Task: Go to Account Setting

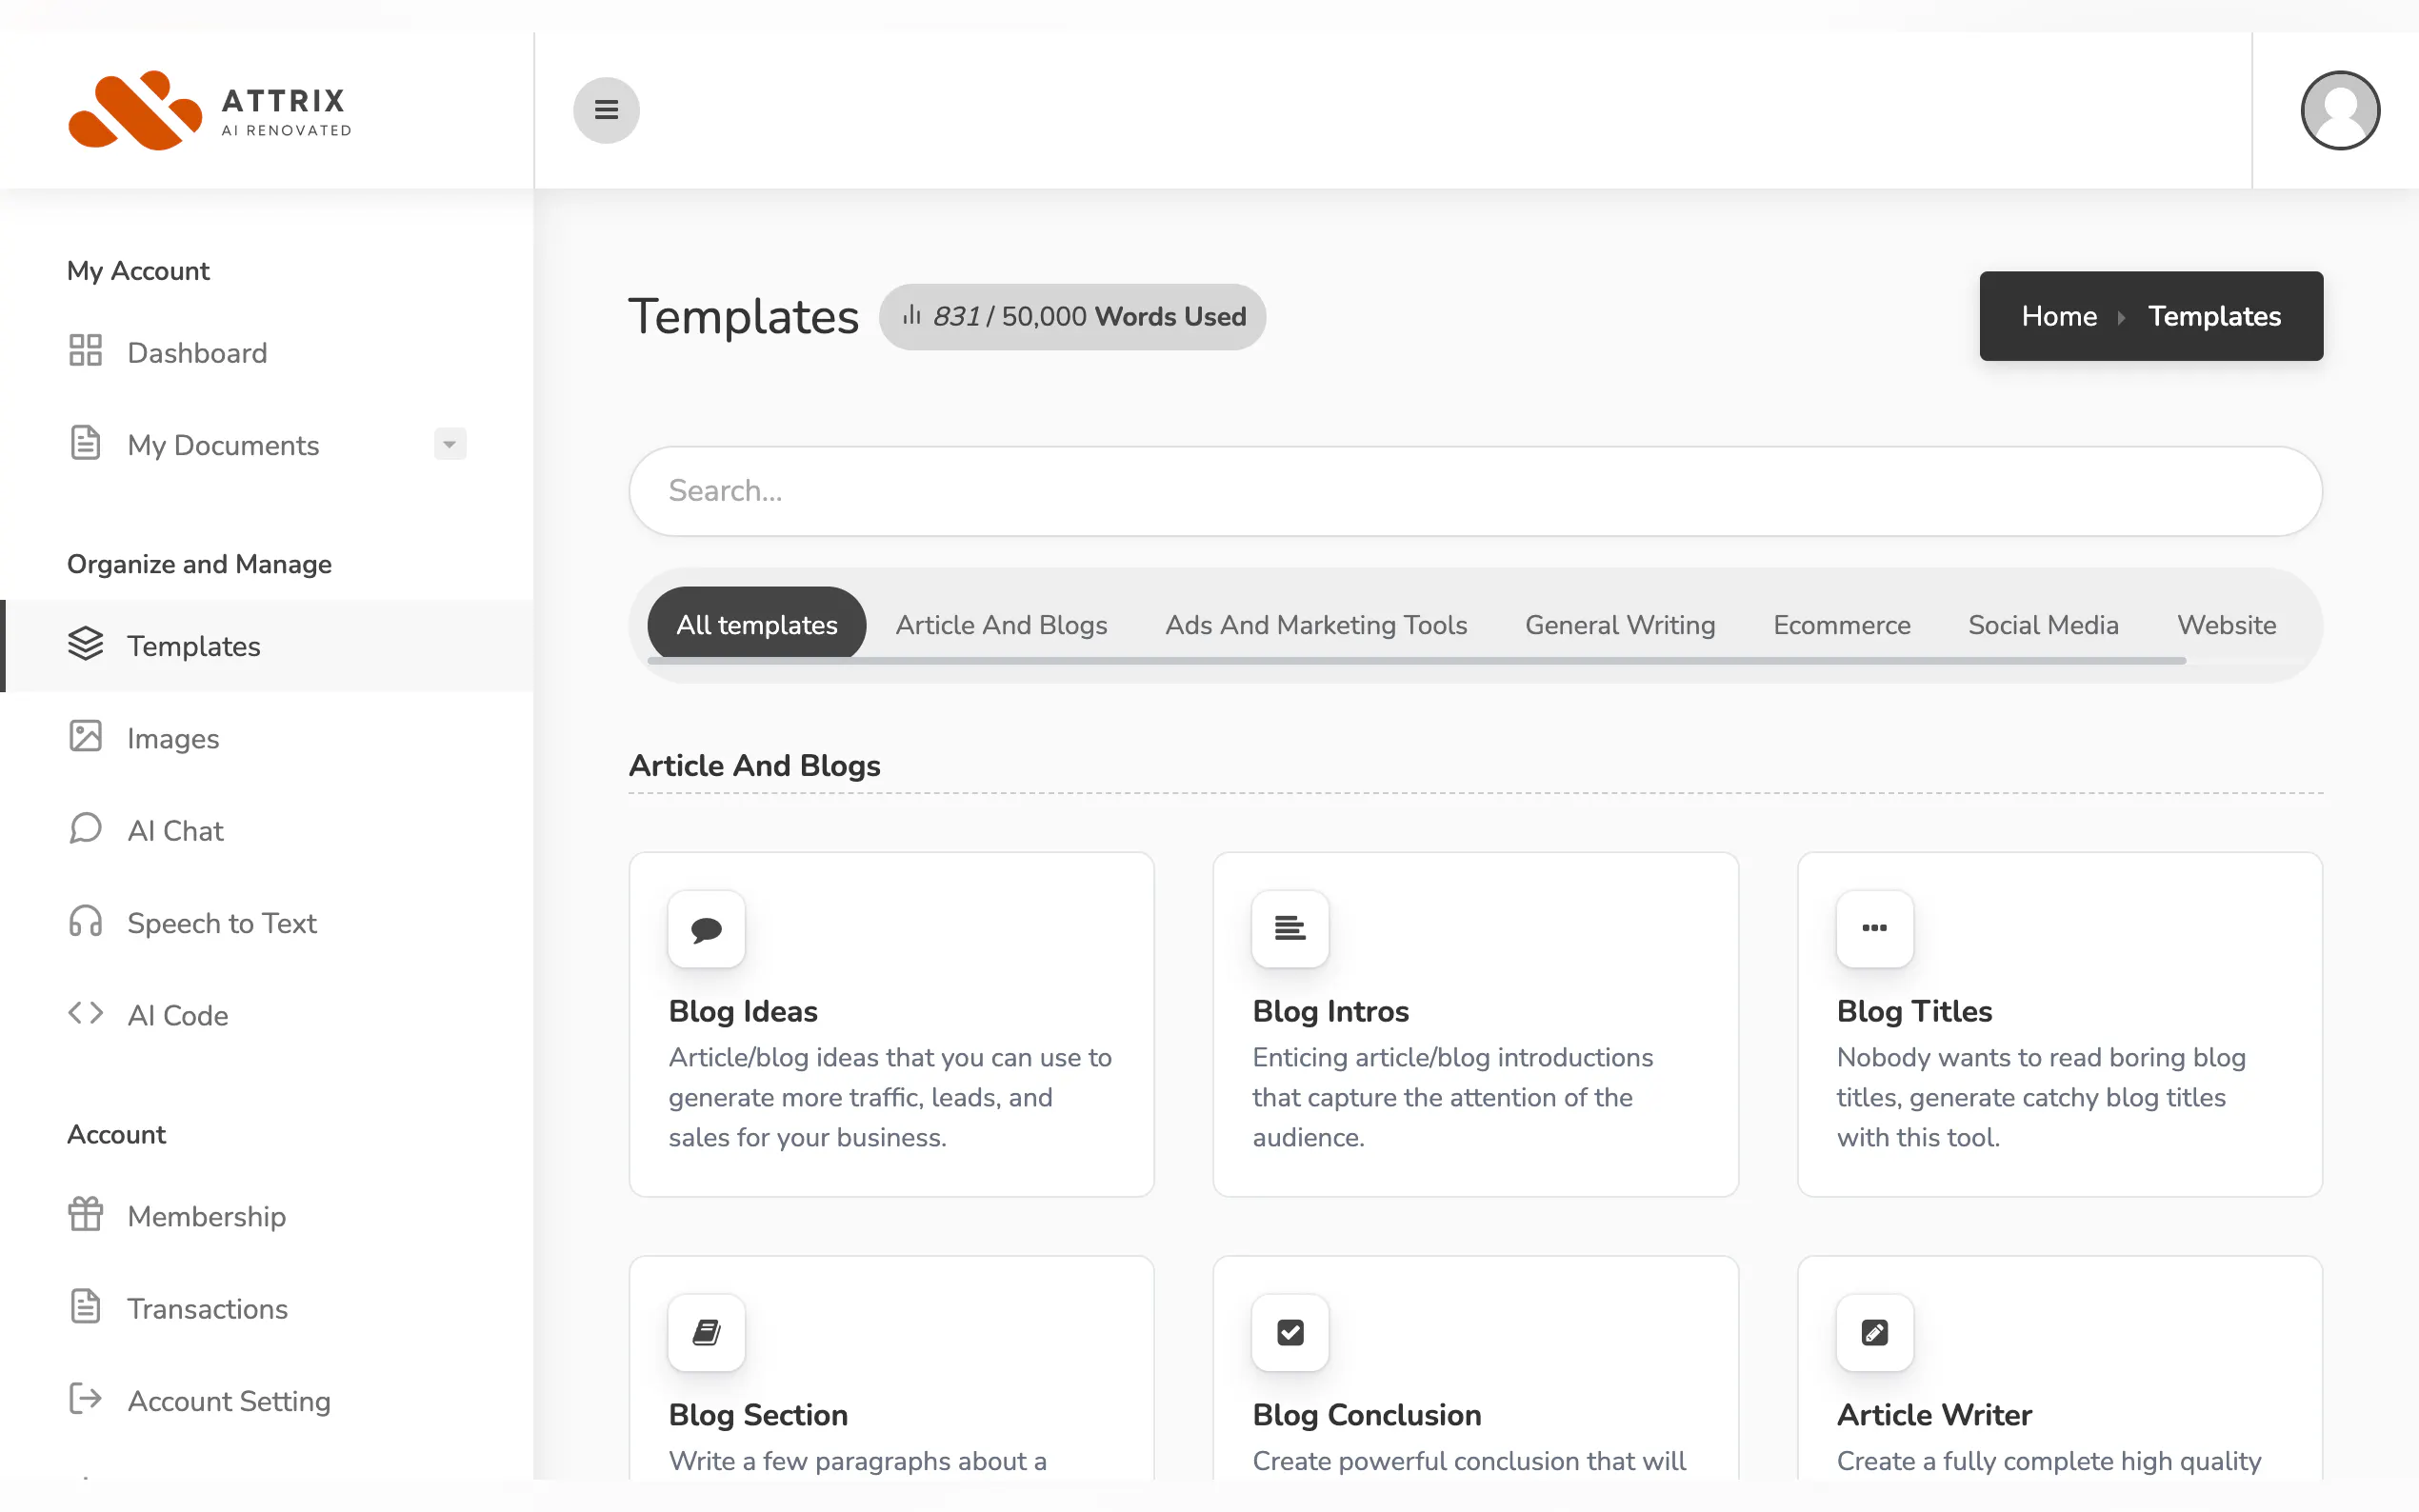Action: click(x=228, y=1401)
